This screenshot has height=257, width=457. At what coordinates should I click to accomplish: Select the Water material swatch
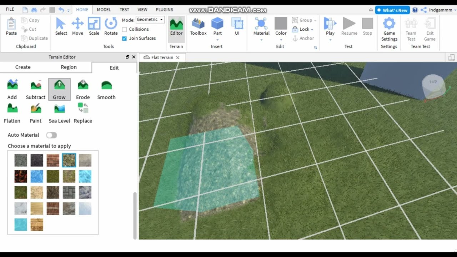pyautogui.click(x=21, y=225)
